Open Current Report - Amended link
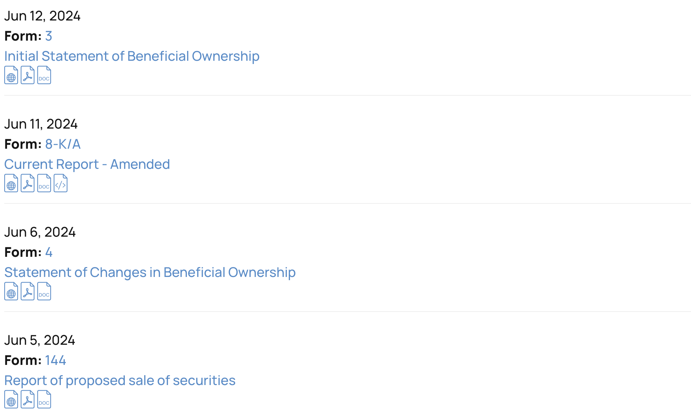Image resolution: width=691 pixels, height=414 pixels. pos(87,164)
